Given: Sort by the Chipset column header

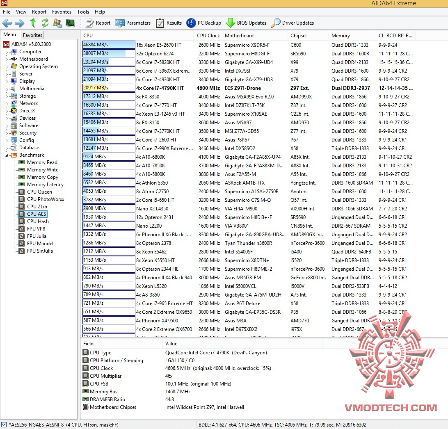Looking at the screenshot, I should (308, 35).
